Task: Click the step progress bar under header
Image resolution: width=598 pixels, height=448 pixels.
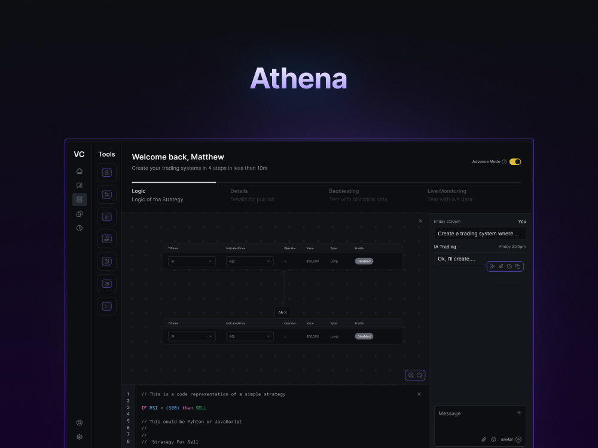Action: coord(327,182)
